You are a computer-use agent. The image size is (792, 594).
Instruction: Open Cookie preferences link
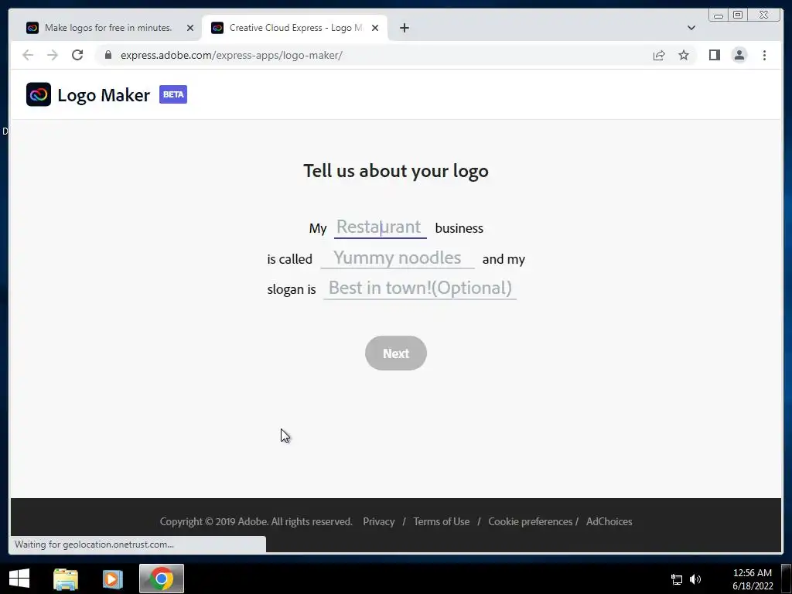click(x=531, y=521)
